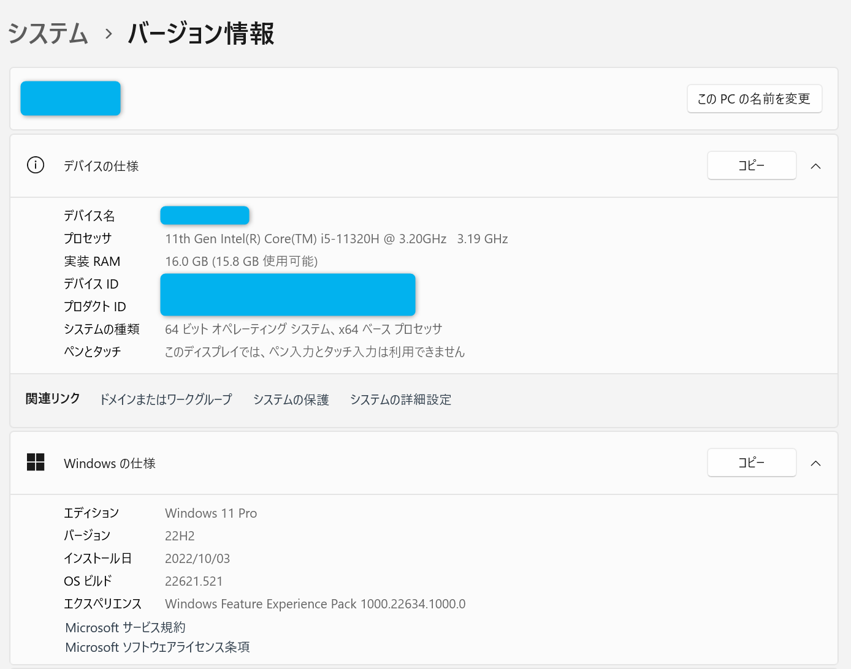Open Microsoft サービス規約 link
The height and width of the screenshot is (669, 851).
[125, 627]
